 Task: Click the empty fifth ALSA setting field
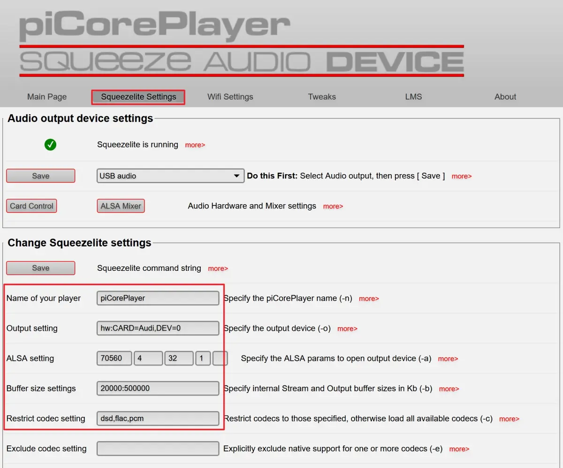pos(220,358)
